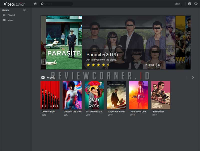200x151 pixels.
Task: Click the search magnifier icon
Action: pos(42,4)
